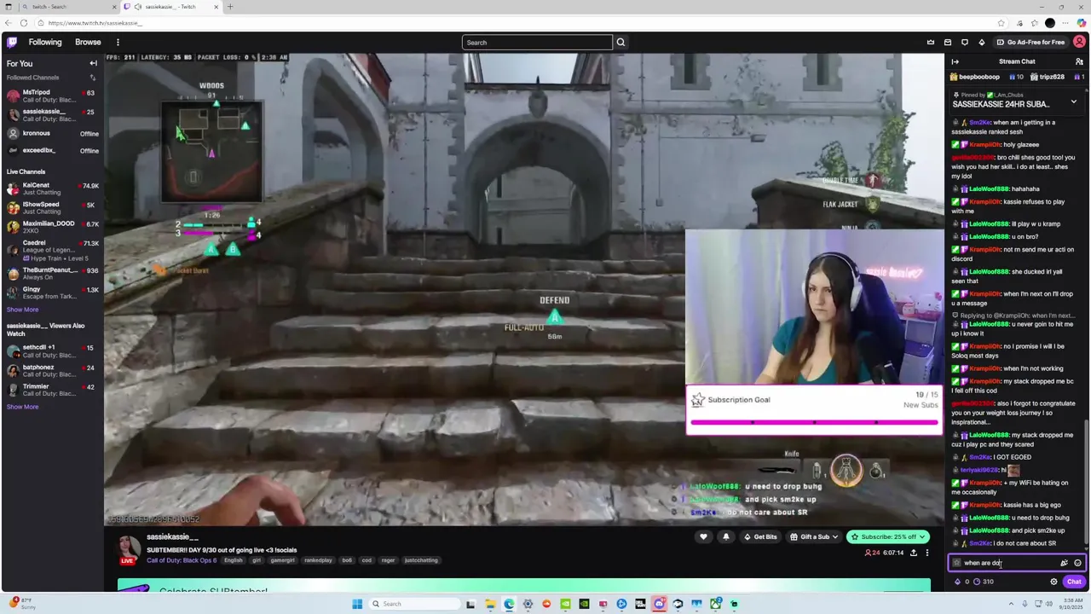The height and width of the screenshot is (614, 1091).
Task: Toggle the notification bell for this channel
Action: (x=725, y=536)
